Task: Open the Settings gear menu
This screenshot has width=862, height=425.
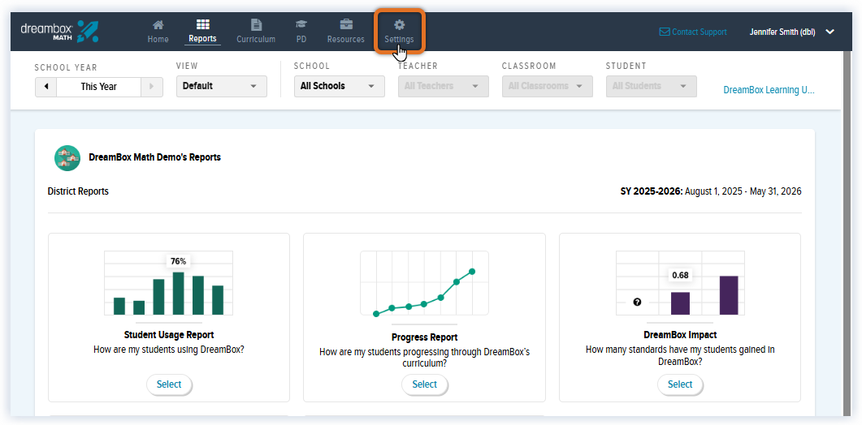Action: (399, 32)
